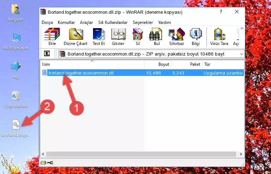Open the Sık Kullanılanlar menu
271x174 pixels.
click(x=113, y=22)
